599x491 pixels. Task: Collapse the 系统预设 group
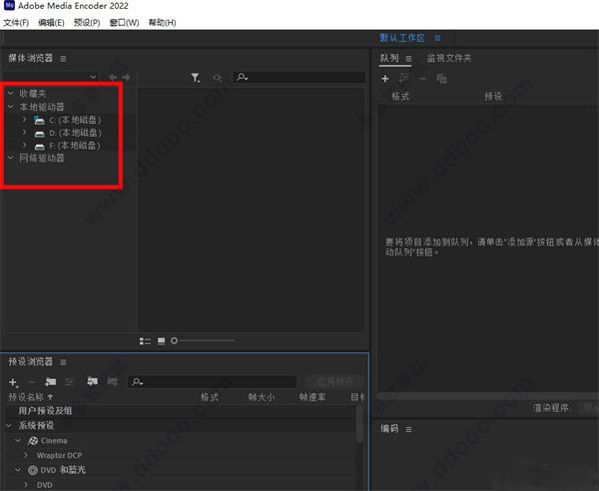pos(9,425)
